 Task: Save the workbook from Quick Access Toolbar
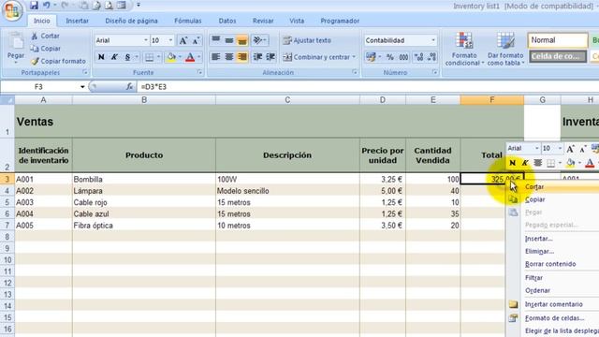click(x=34, y=6)
